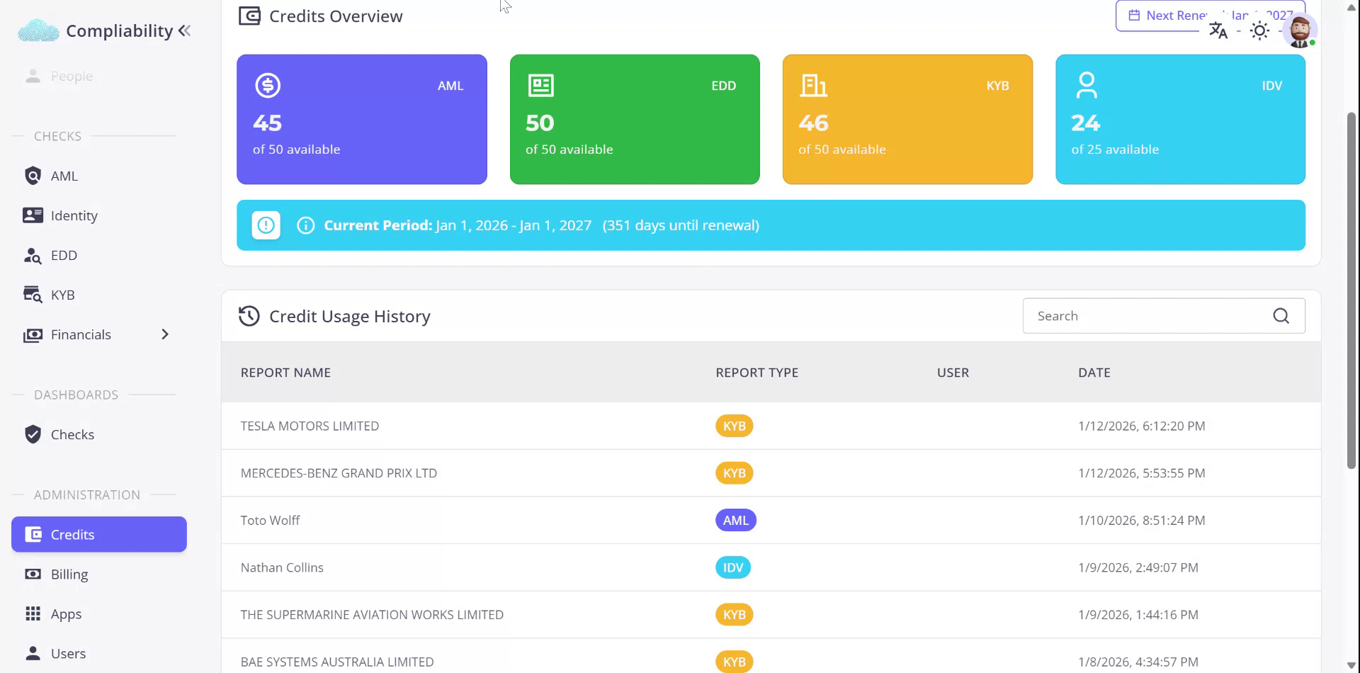Click the AML badge for Toto Wolff
Screen dimensions: 1360x673
(735, 520)
